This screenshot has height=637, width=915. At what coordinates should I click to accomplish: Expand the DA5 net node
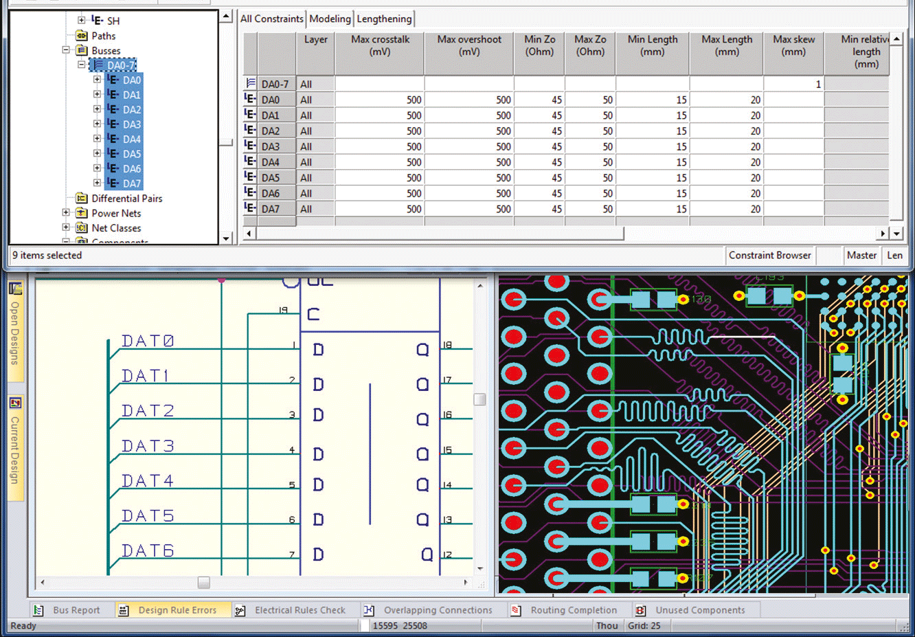click(97, 153)
